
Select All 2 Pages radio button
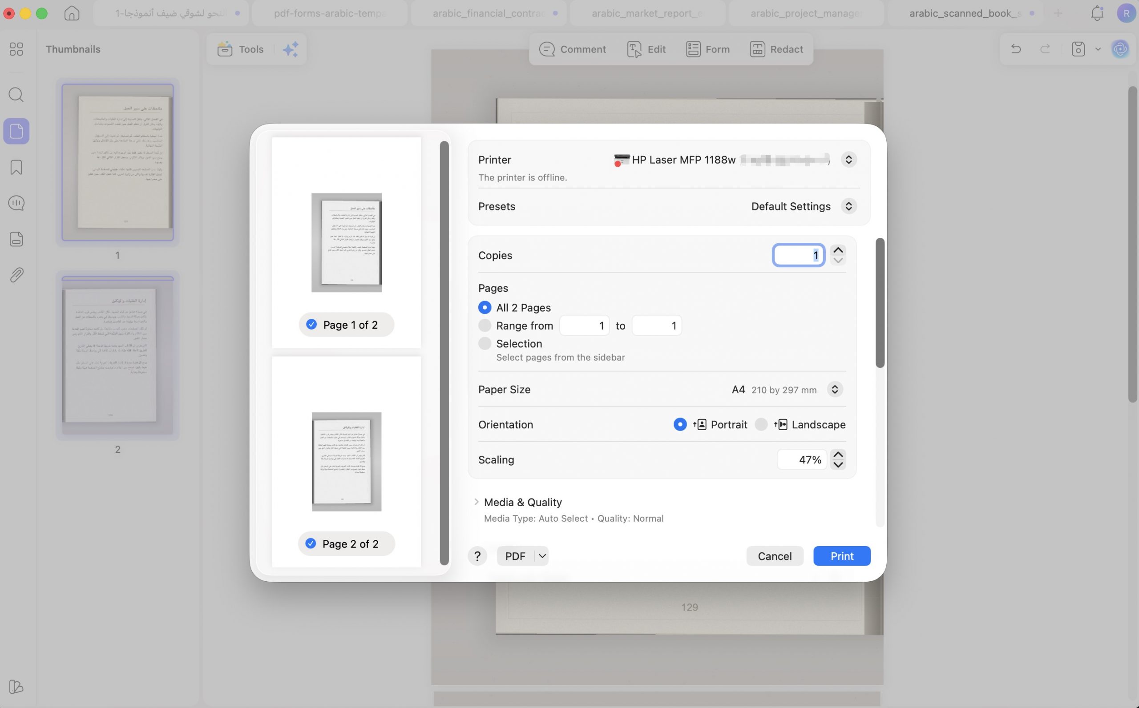pyautogui.click(x=485, y=308)
